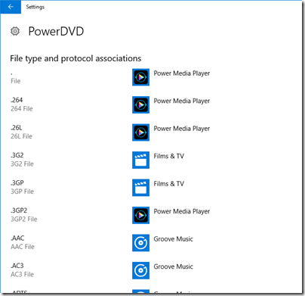
Task: Choose Groove Music label for .AAC
Action: click(x=174, y=239)
